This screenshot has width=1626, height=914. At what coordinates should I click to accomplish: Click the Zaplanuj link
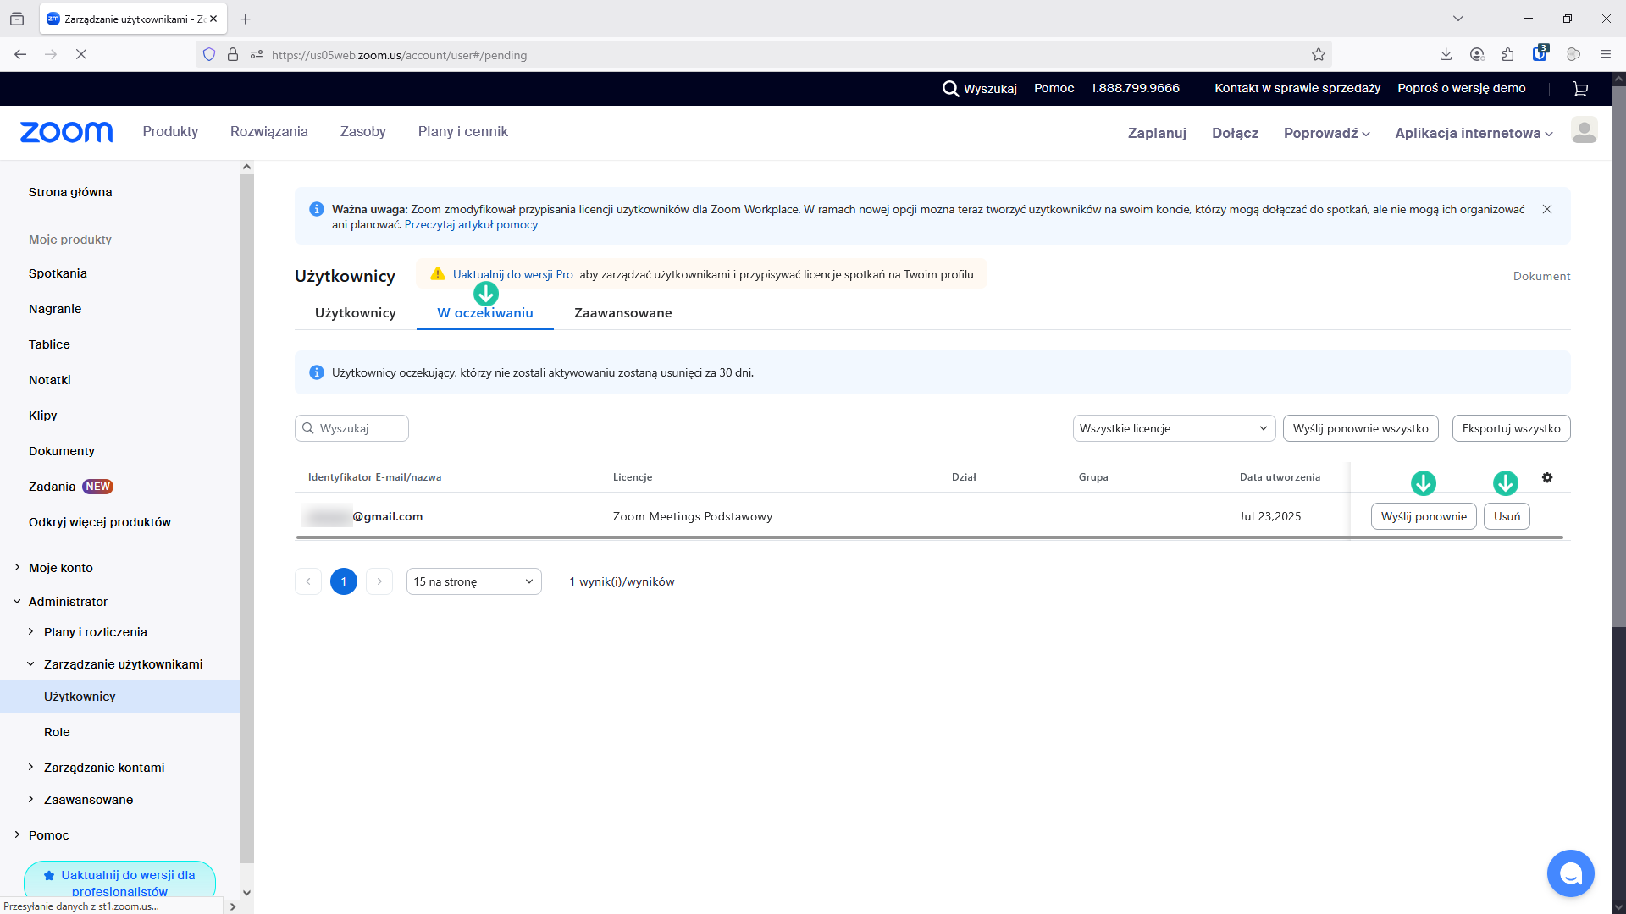(x=1157, y=133)
